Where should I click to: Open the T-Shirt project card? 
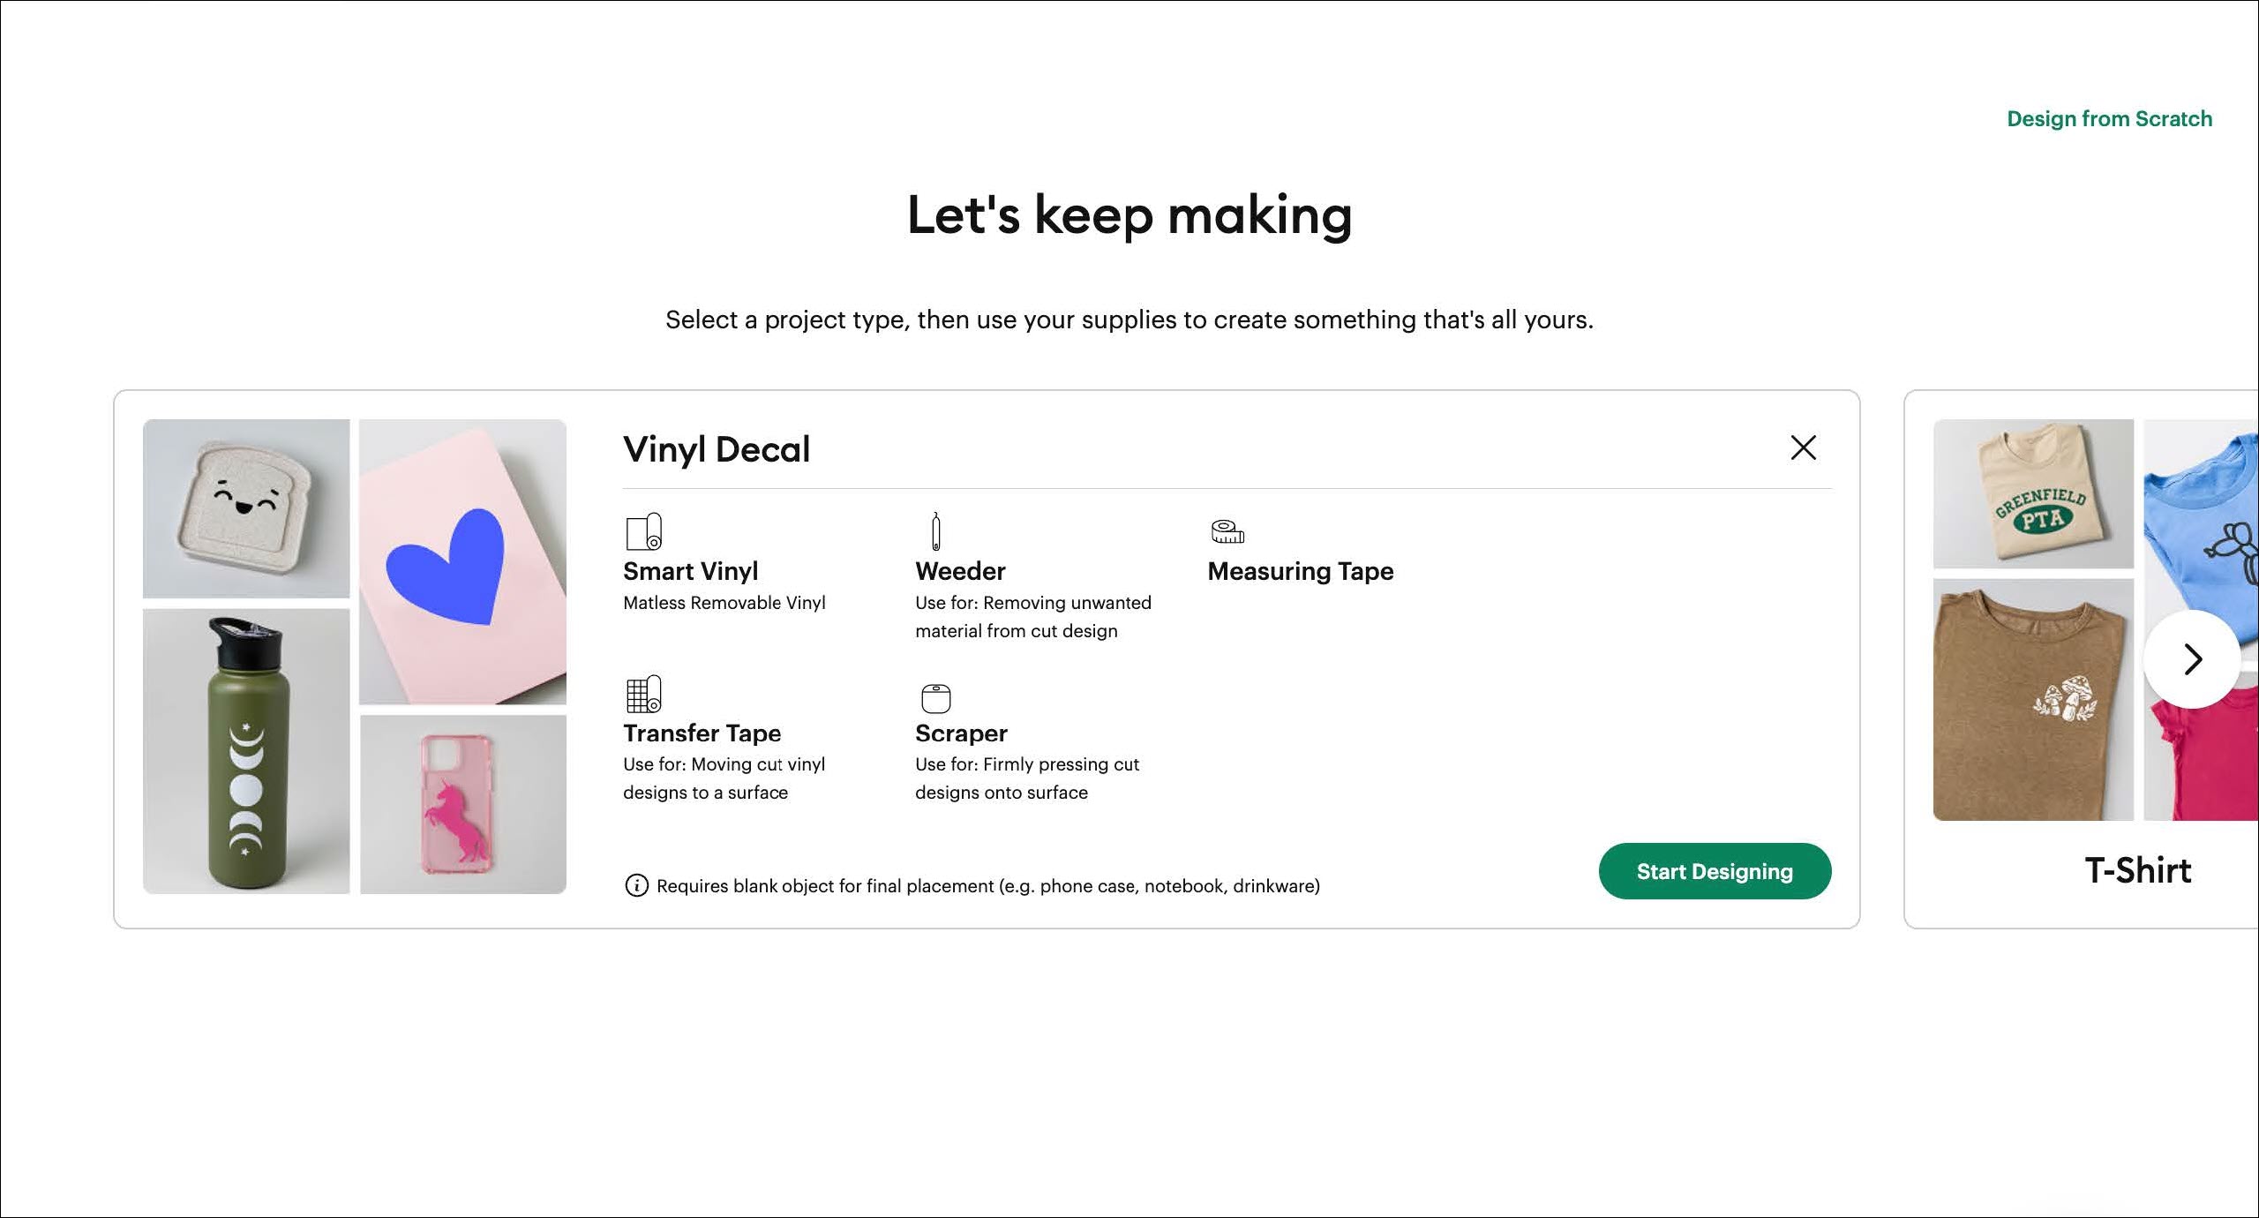pyautogui.click(x=2137, y=870)
